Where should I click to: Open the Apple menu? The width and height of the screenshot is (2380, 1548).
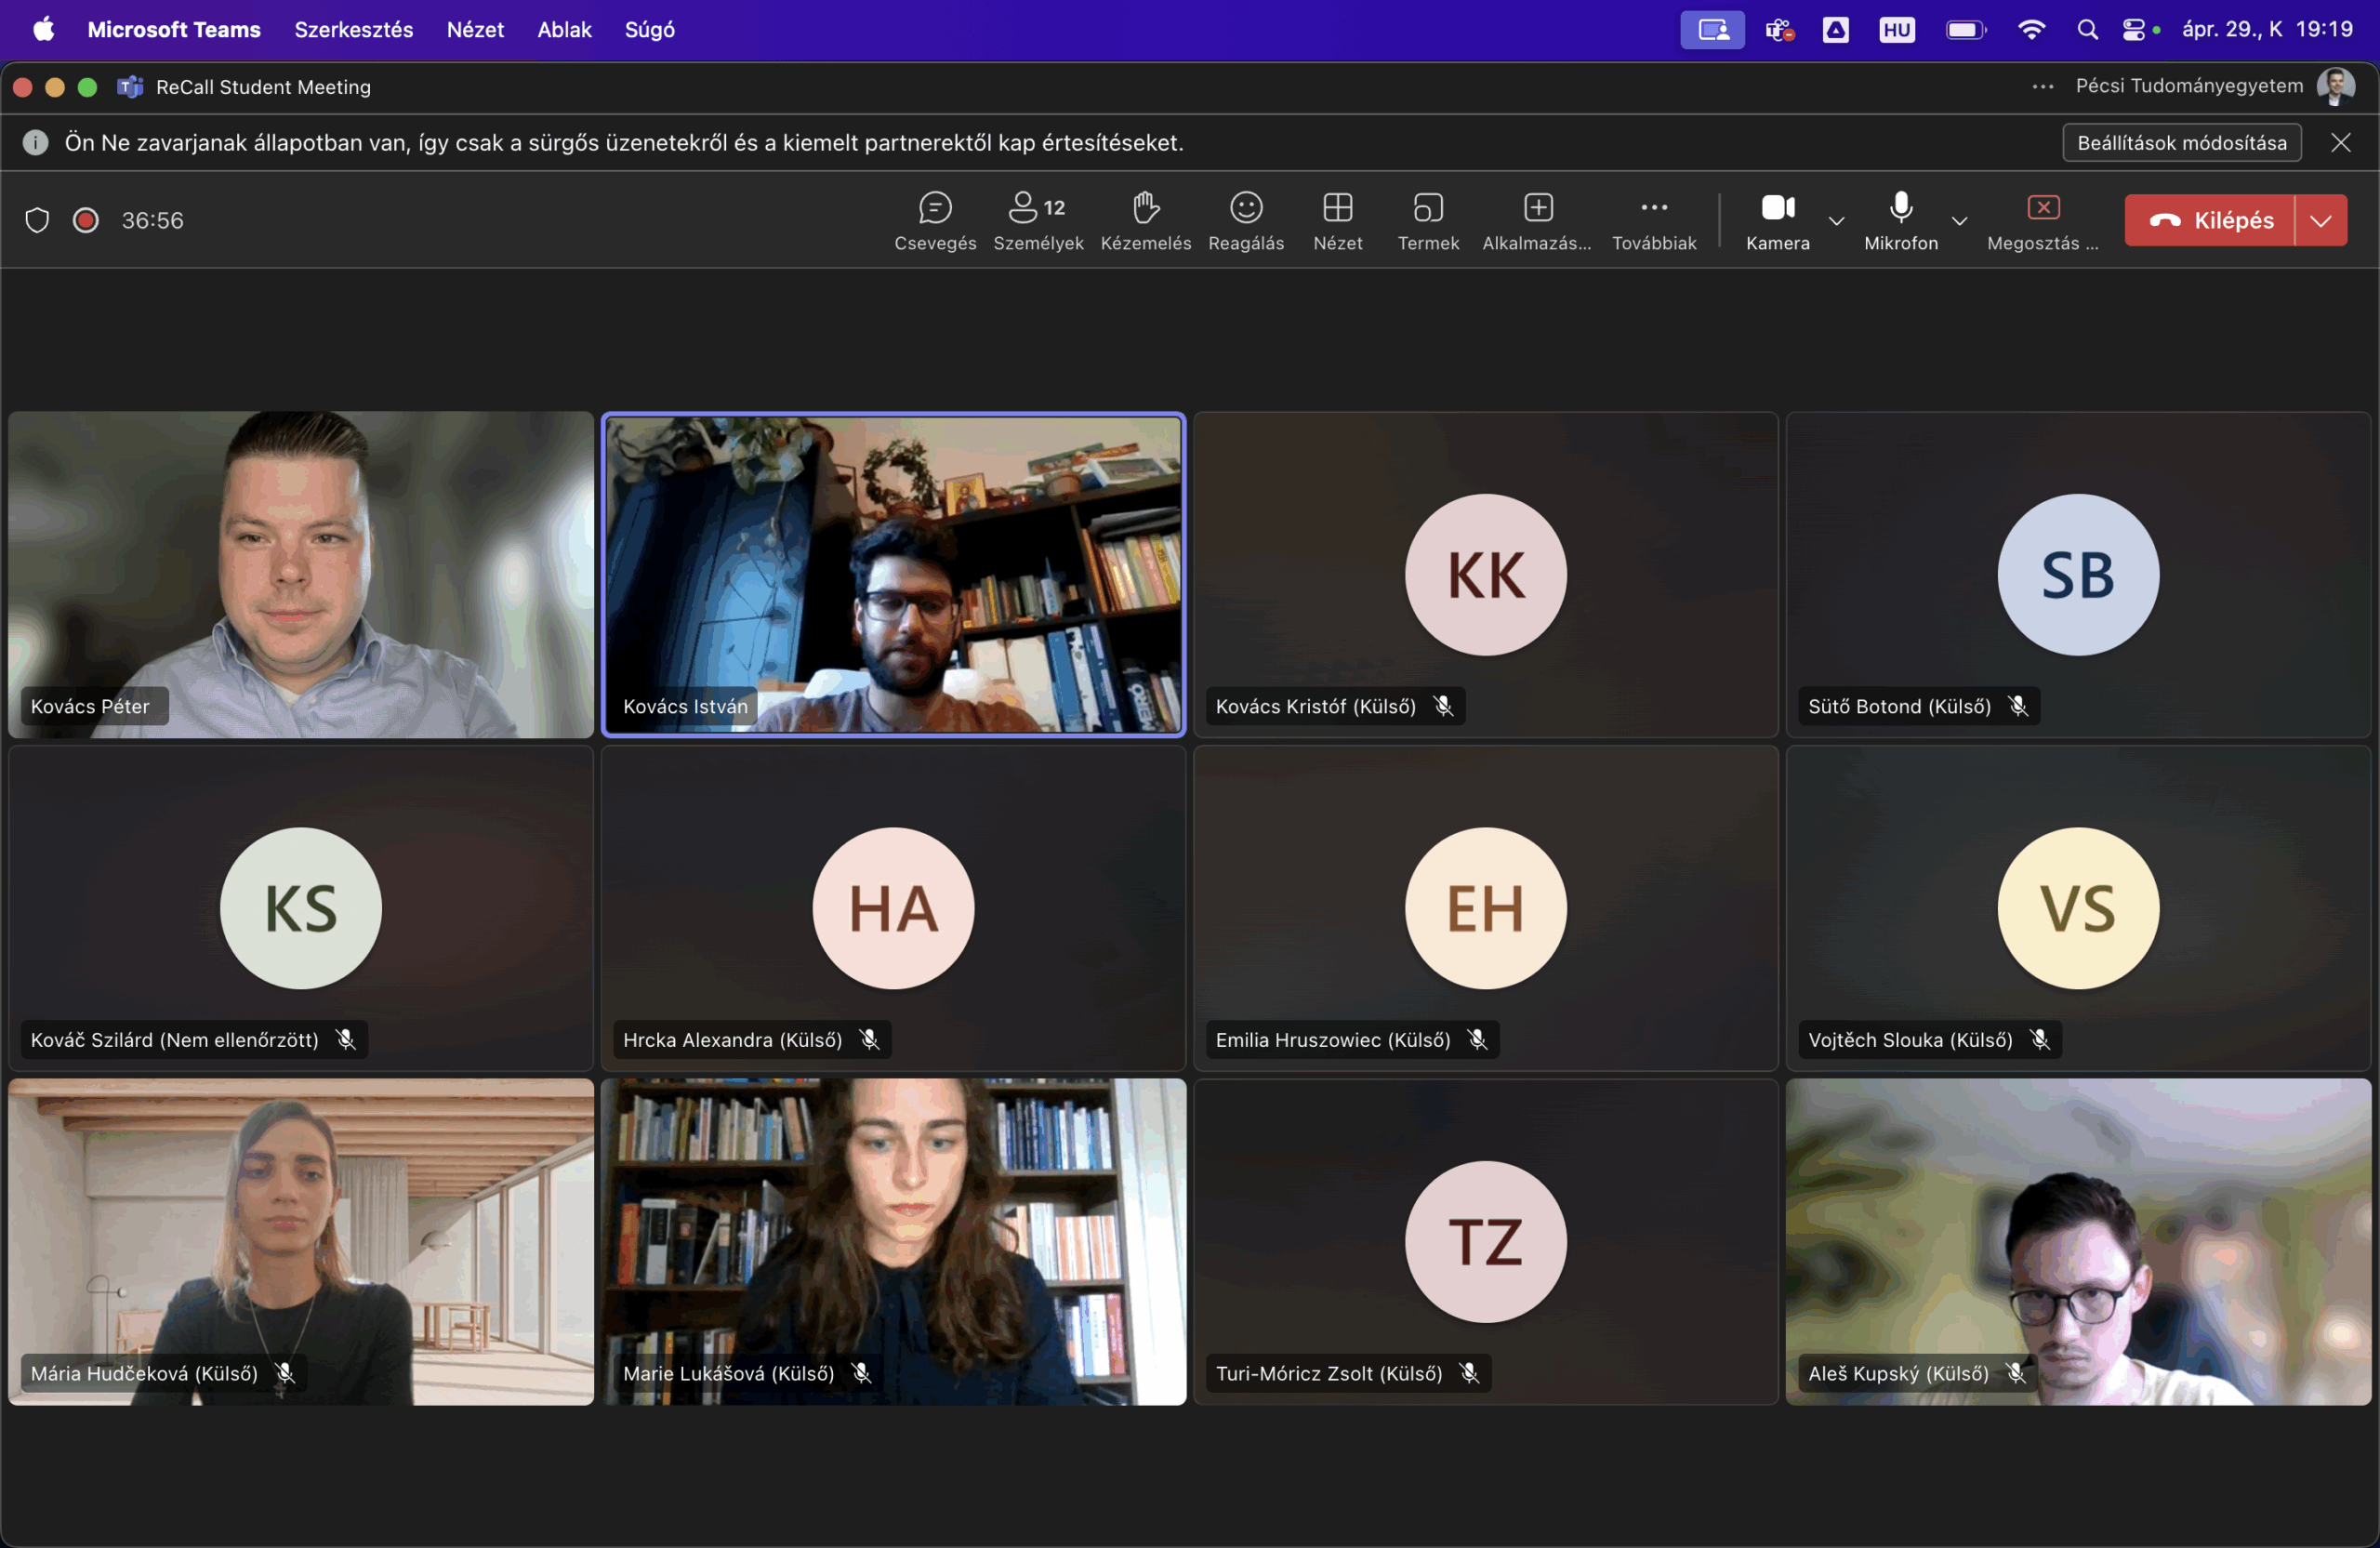[x=44, y=30]
